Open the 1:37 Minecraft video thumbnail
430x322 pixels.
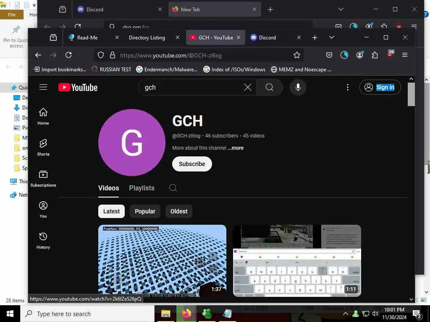click(162, 261)
